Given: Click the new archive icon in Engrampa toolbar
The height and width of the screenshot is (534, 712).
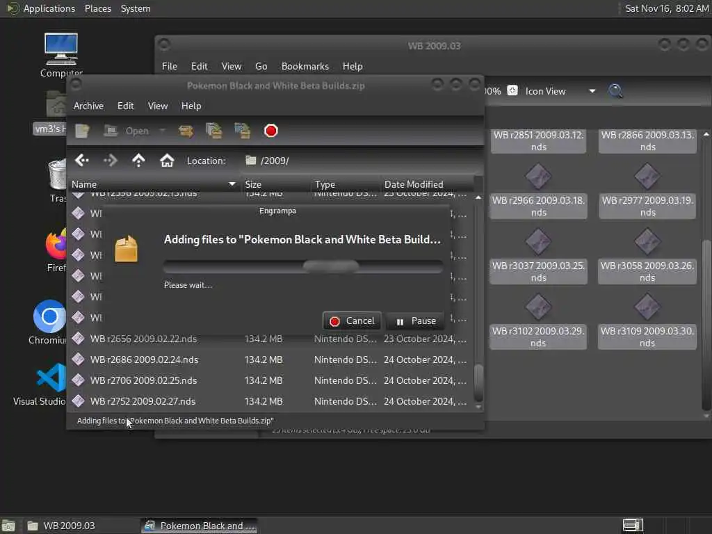Looking at the screenshot, I should [82, 131].
